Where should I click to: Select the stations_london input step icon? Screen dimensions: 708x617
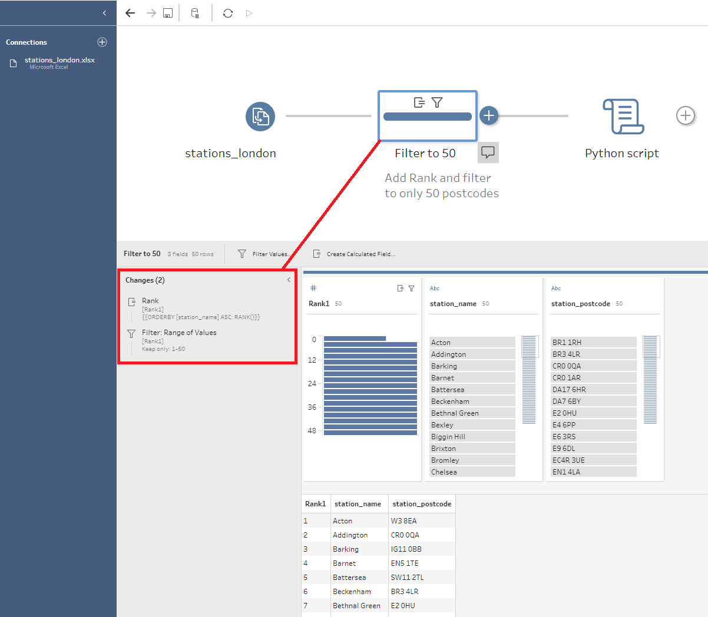point(260,117)
